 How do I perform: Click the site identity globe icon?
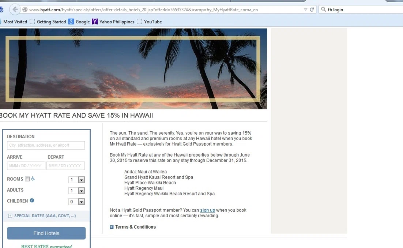[25, 10]
